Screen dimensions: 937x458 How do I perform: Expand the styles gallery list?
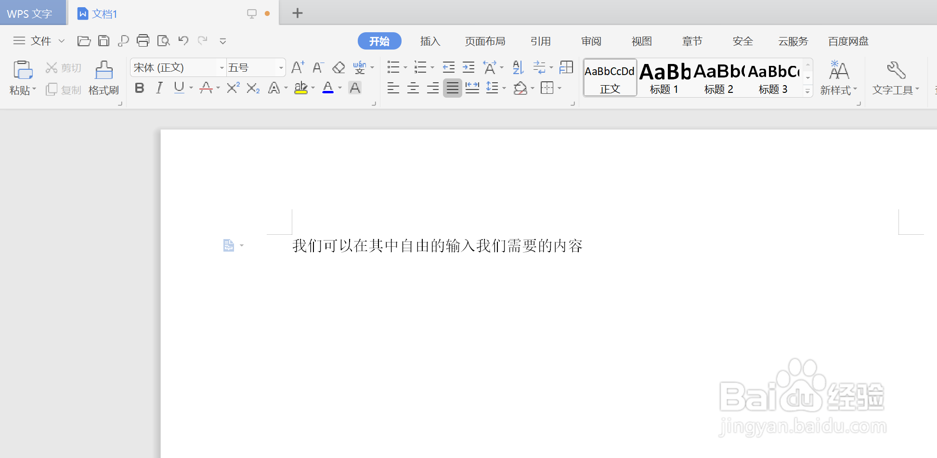[x=808, y=91]
